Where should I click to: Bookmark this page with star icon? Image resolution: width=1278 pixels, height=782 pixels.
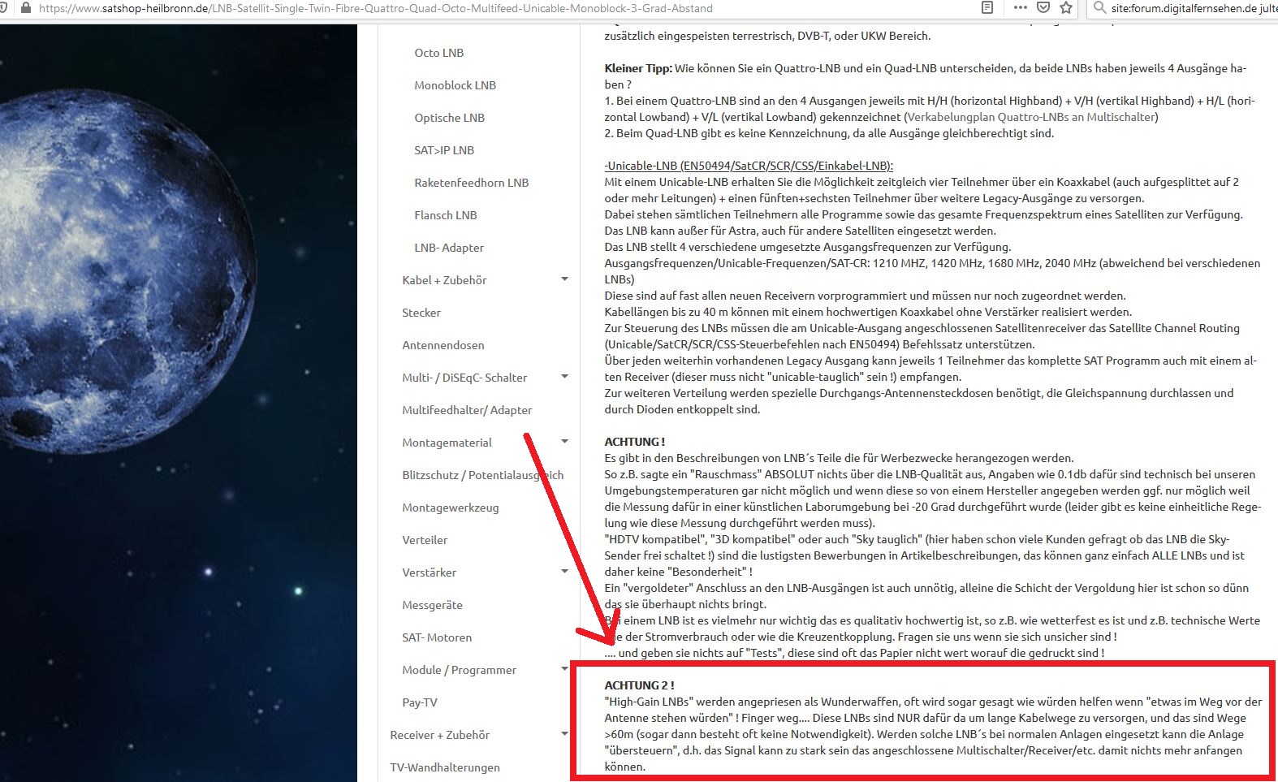pos(1066,8)
